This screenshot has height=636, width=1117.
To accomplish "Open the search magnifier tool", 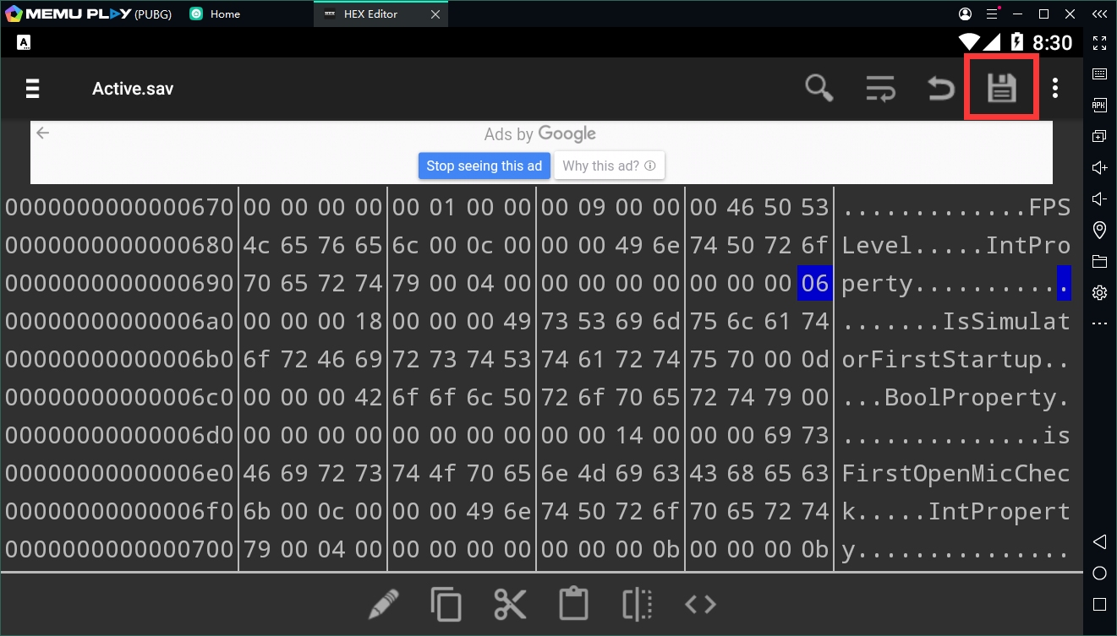I will point(819,88).
